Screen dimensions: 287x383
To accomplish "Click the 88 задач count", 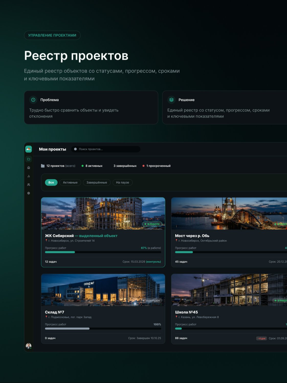I will pos(181,338).
